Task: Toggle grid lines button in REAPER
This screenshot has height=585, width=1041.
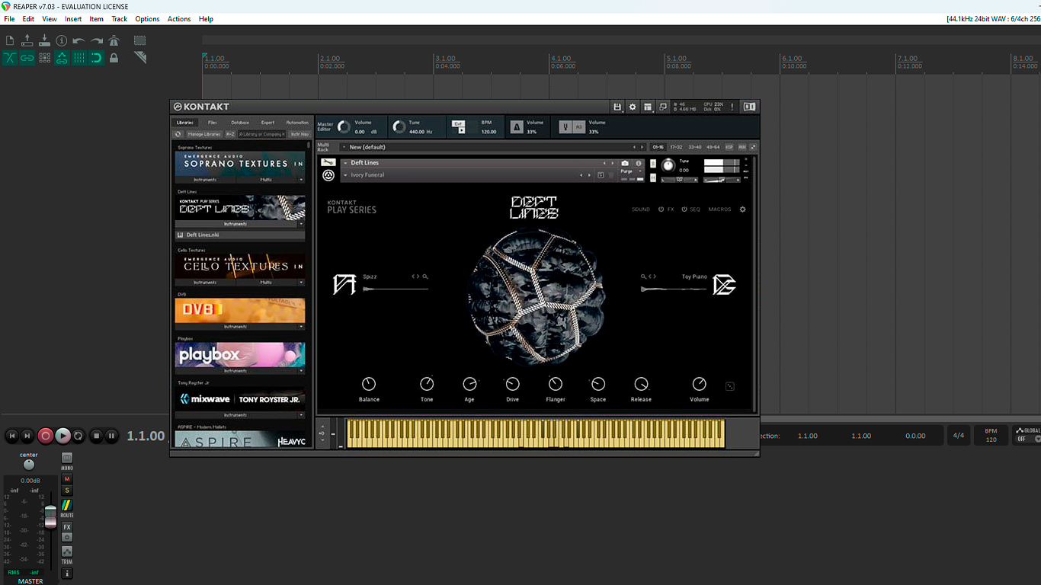Action: (79, 58)
